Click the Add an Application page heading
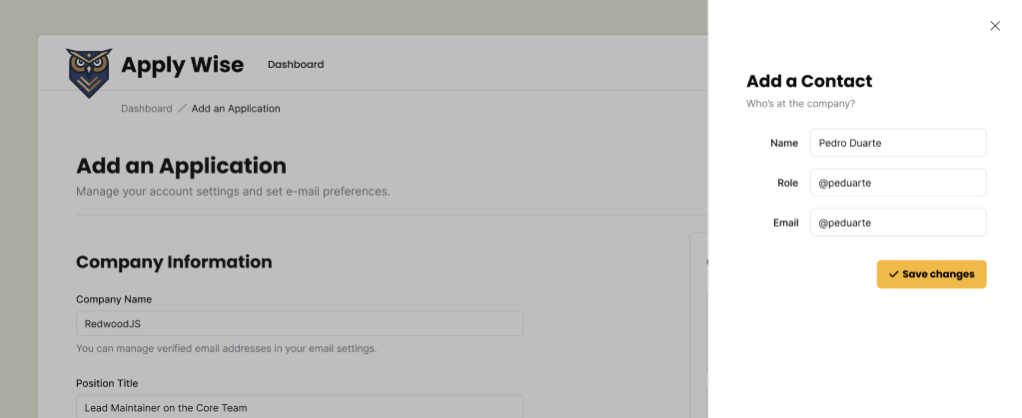Viewport: 1022px width, 418px height. coord(181,166)
